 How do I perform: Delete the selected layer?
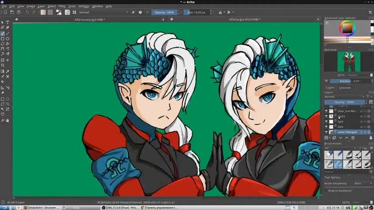[x=370, y=138]
